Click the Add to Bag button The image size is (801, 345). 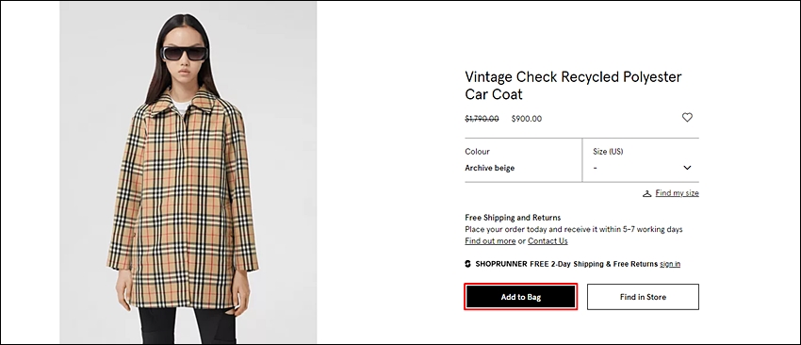click(520, 297)
